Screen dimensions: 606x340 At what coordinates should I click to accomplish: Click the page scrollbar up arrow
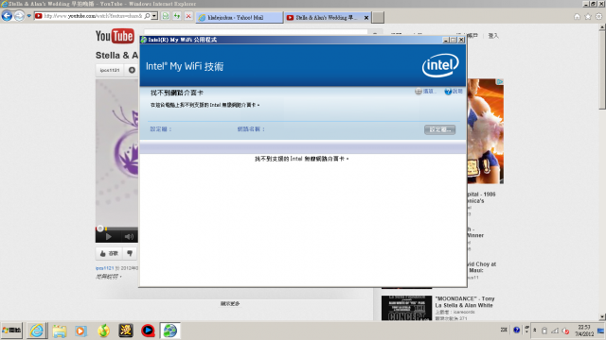tap(602, 27)
